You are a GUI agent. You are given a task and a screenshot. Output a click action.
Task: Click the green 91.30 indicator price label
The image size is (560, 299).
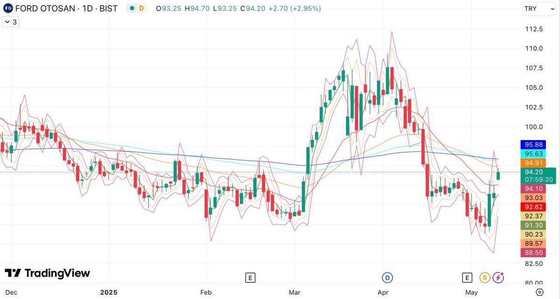pyautogui.click(x=534, y=225)
